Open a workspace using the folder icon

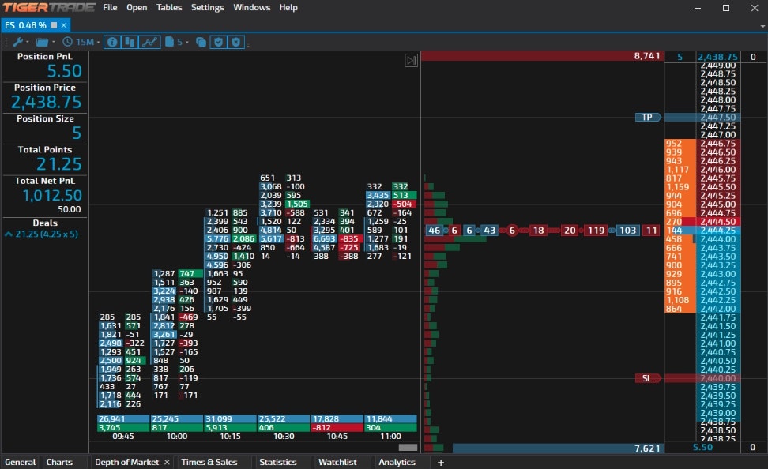43,42
